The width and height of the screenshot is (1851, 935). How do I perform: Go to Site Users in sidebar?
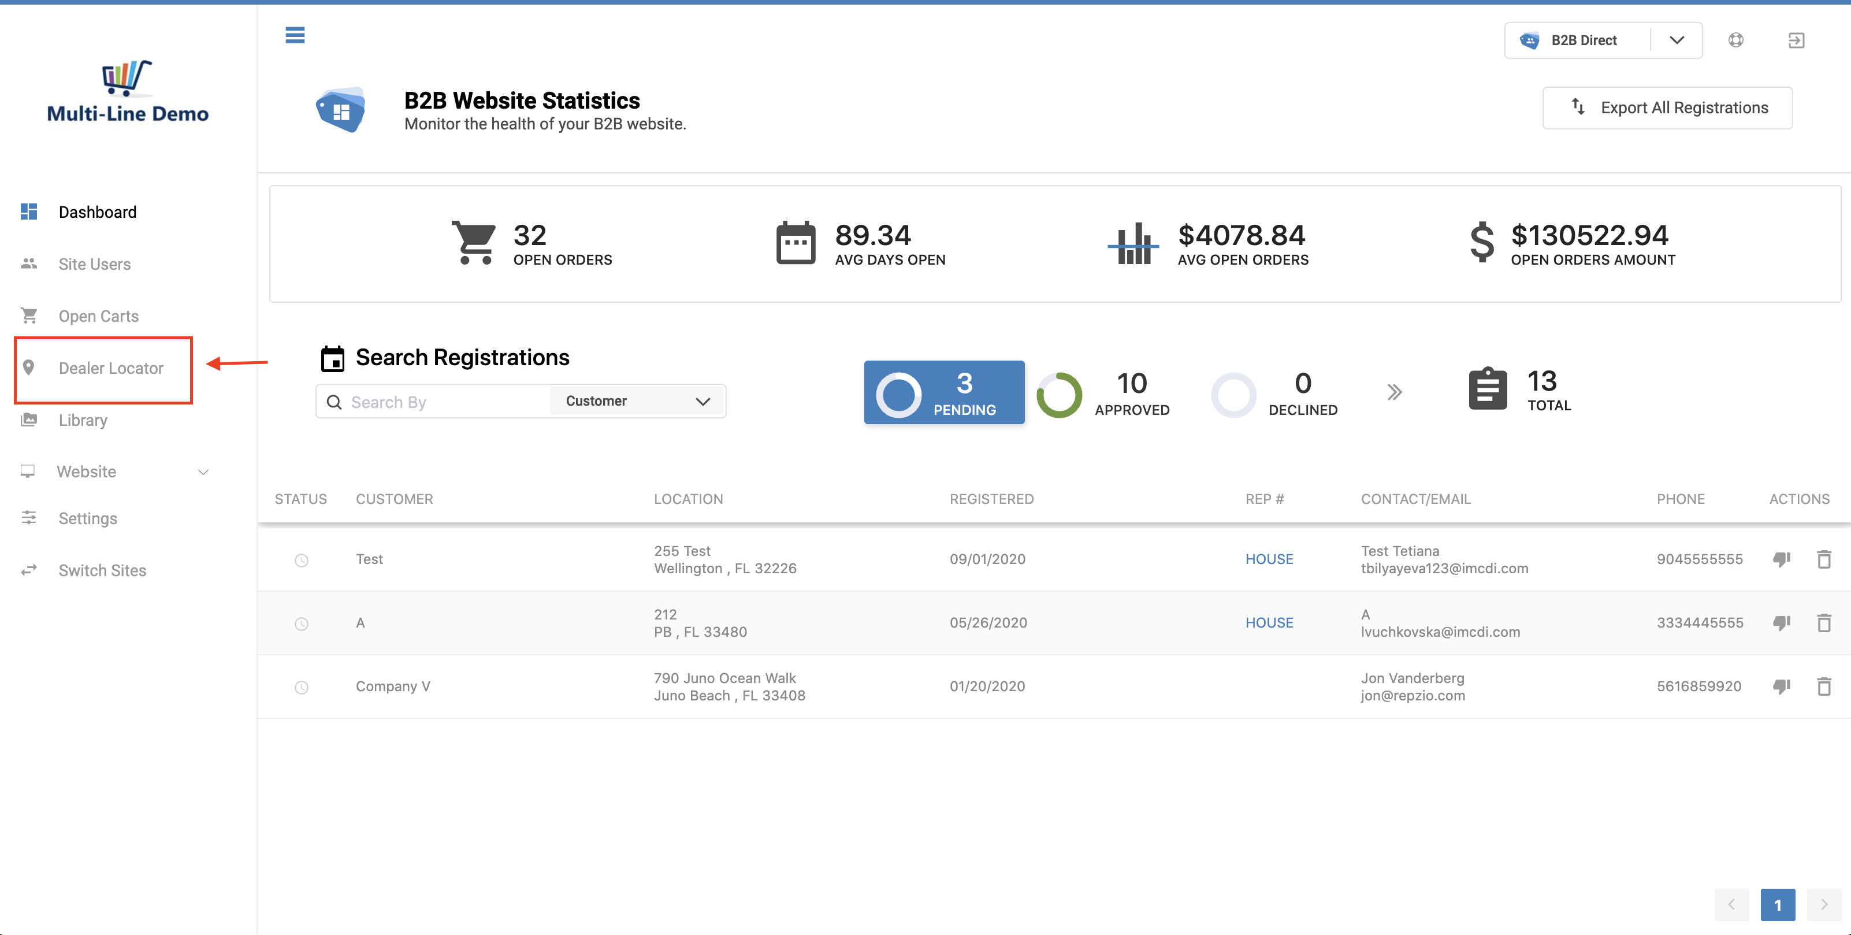tap(94, 265)
